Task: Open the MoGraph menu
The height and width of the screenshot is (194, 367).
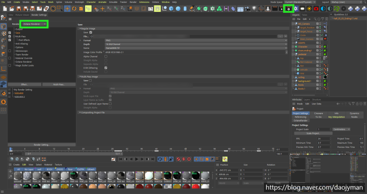Action: (79, 2)
